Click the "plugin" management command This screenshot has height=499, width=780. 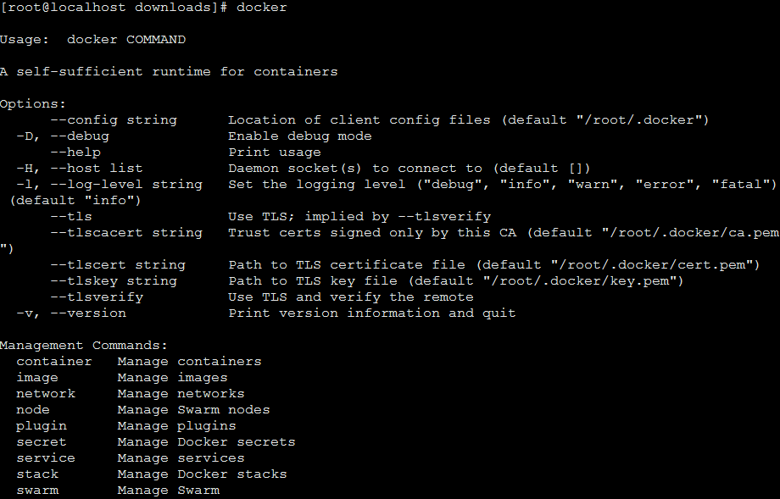coord(42,426)
